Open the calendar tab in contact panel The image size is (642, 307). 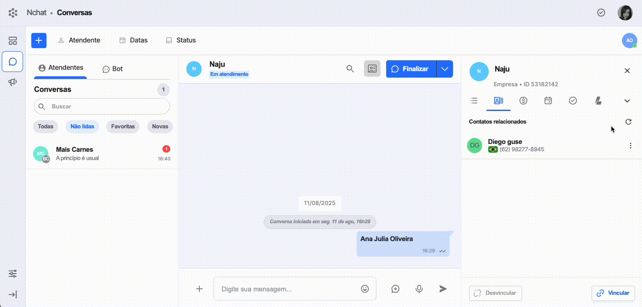tap(548, 101)
